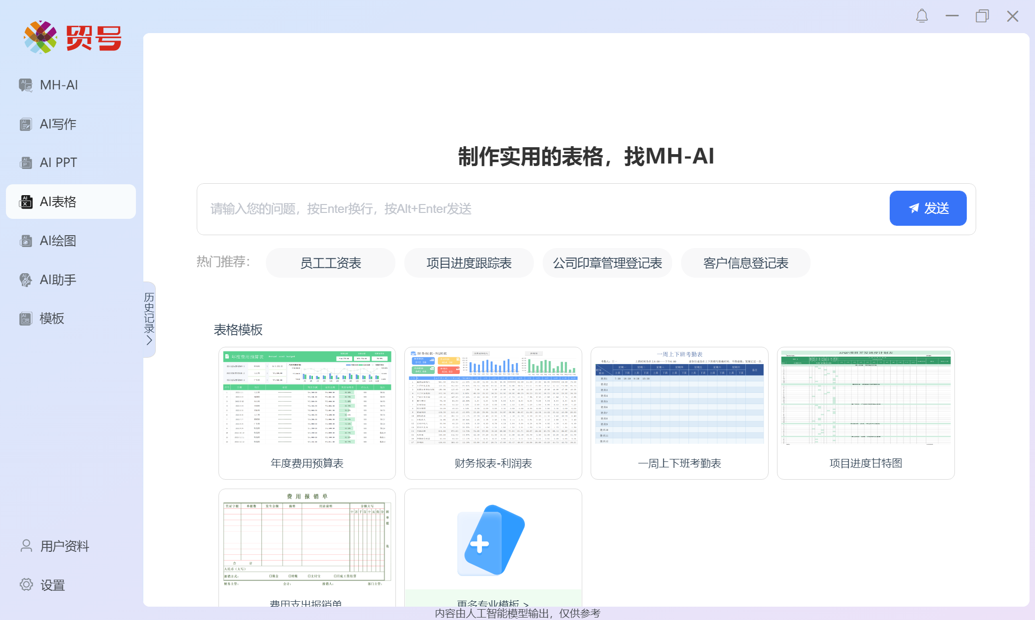Switch to AI写作 menu item

tap(71, 124)
